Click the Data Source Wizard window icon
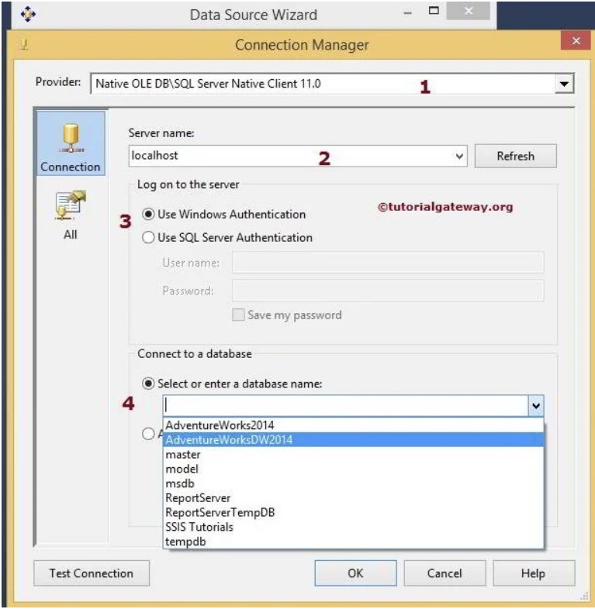Viewport: 595px width, 609px height. pos(28,15)
